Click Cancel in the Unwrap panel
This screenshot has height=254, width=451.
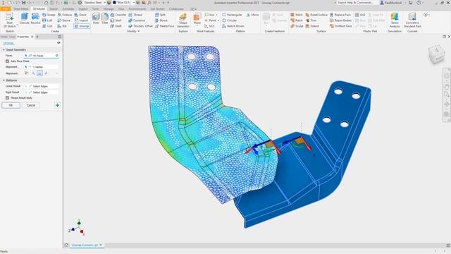pos(31,105)
